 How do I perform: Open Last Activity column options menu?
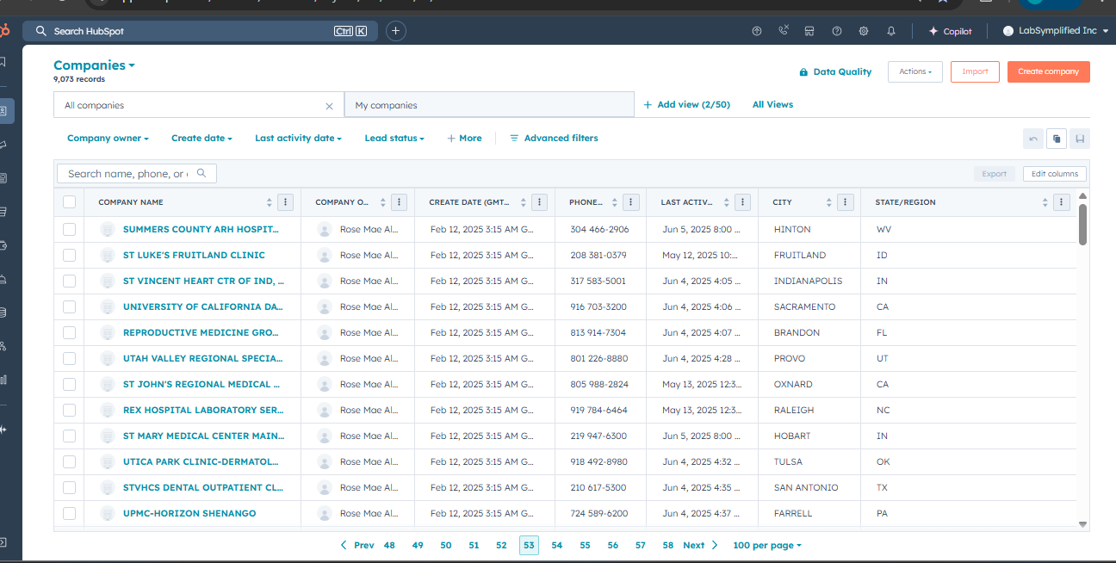pos(743,202)
